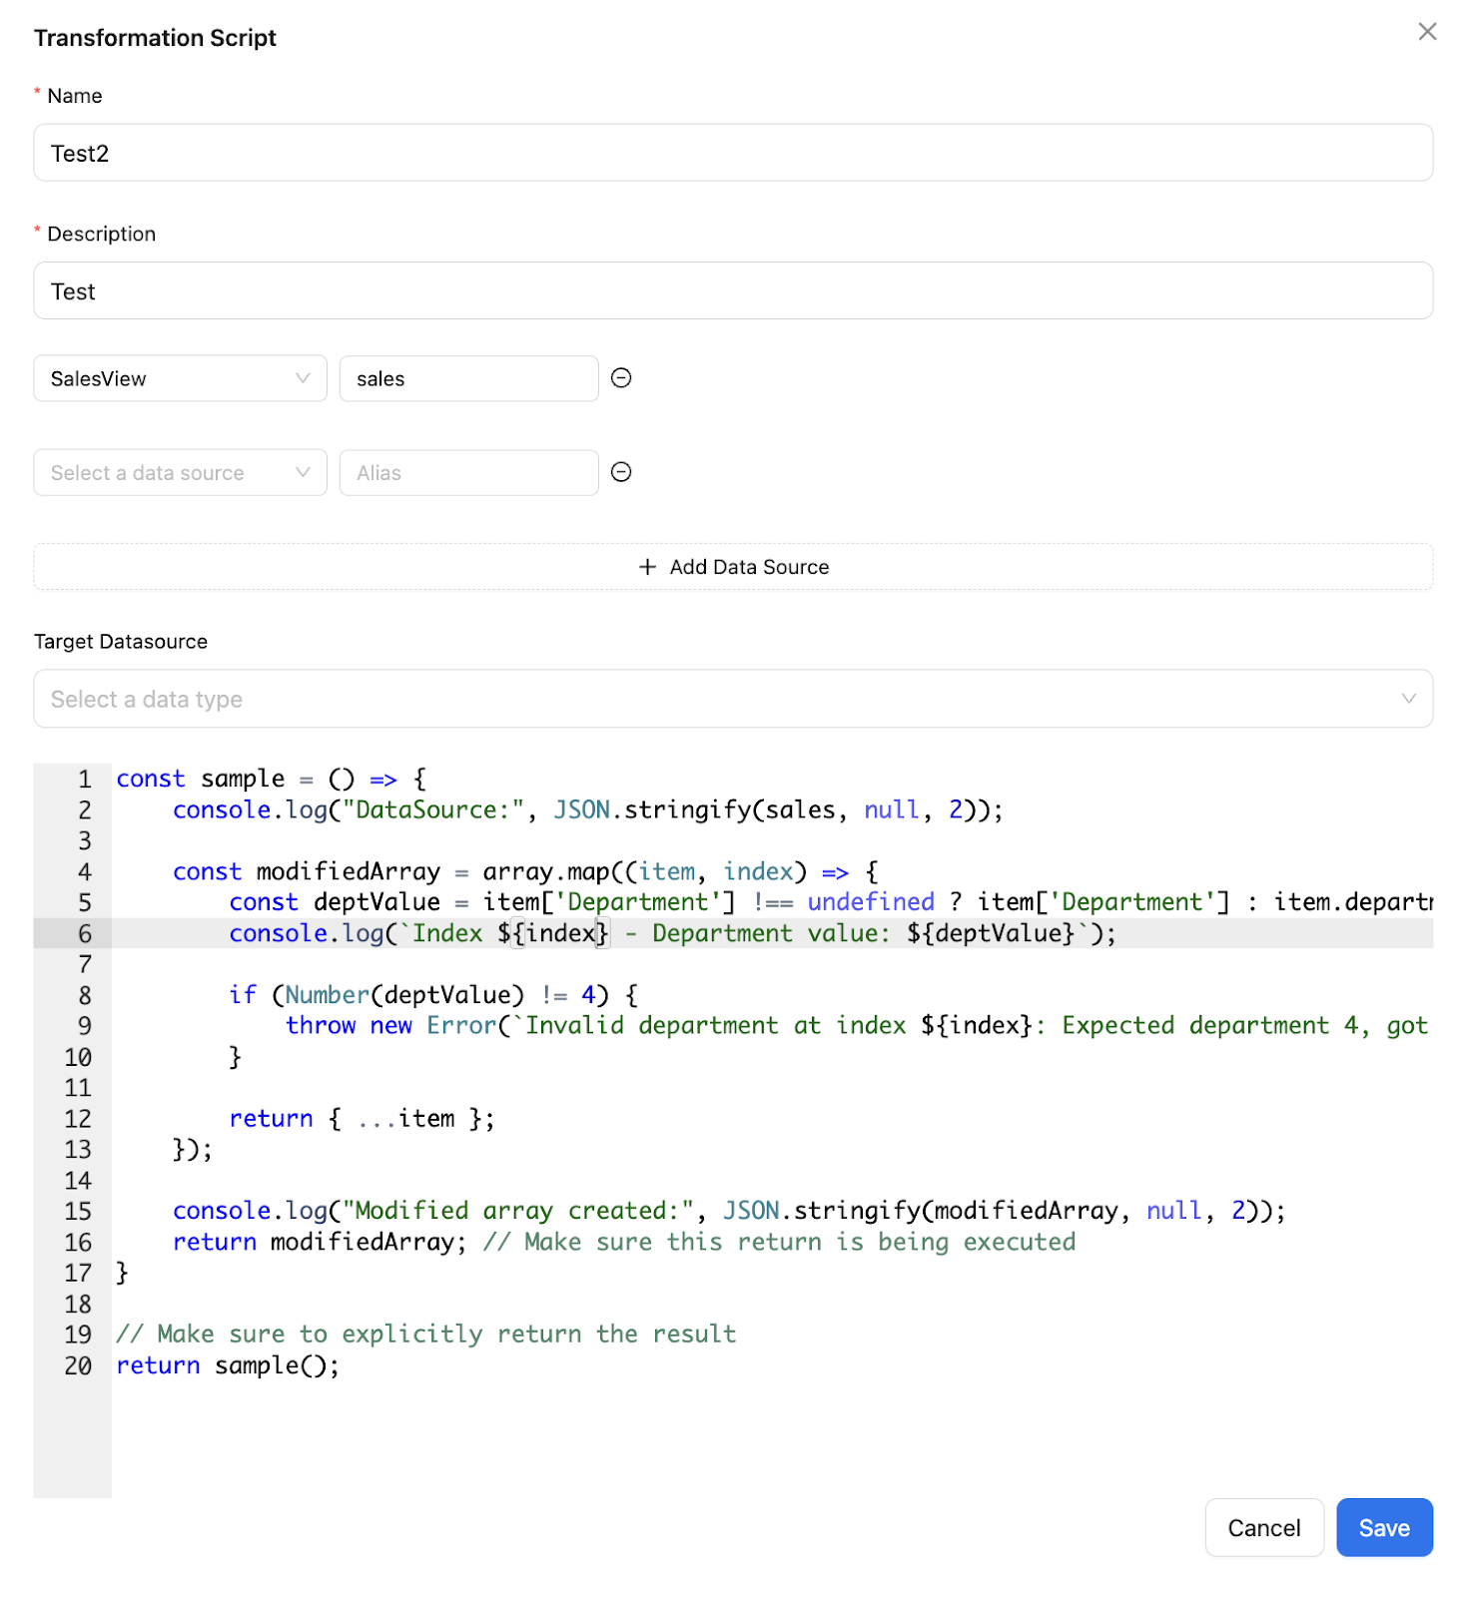Click 'modifiedArray' in code line 4

(348, 871)
